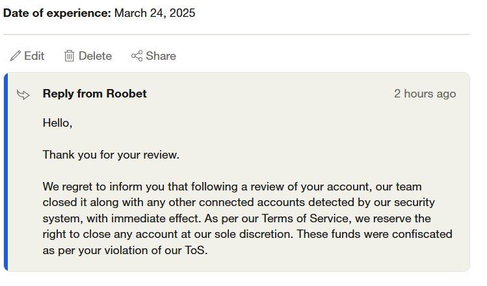487x286 pixels.
Task: Click the pencil Edit icon
Action: pos(15,56)
